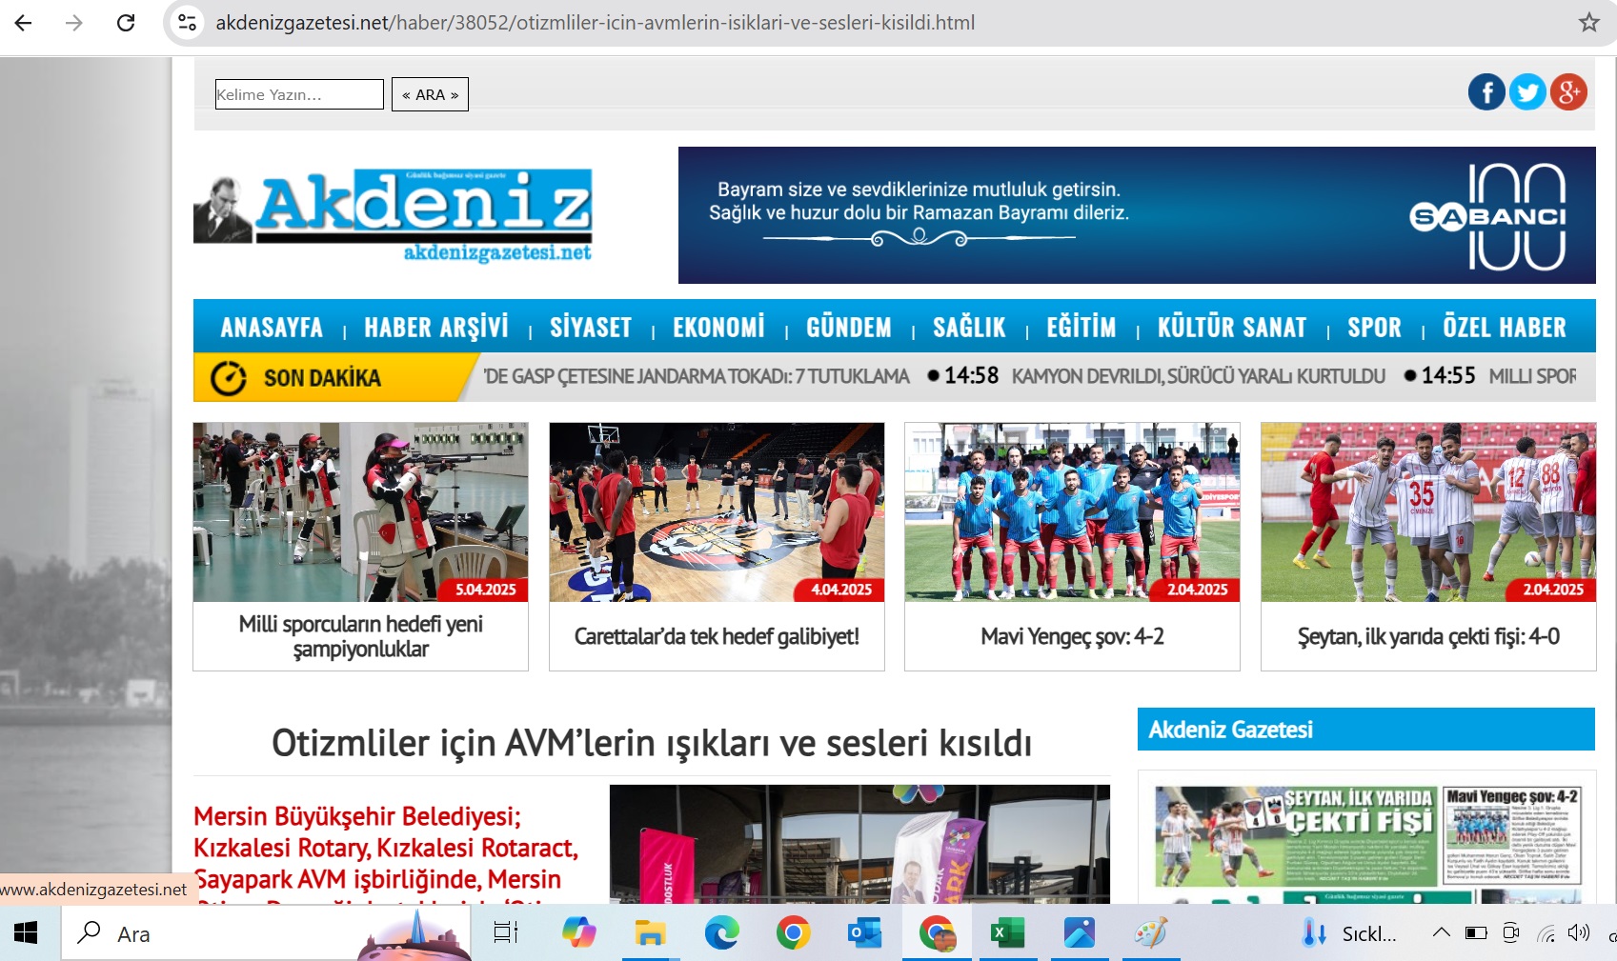Select SİYASET in the navigation bar

591,328
